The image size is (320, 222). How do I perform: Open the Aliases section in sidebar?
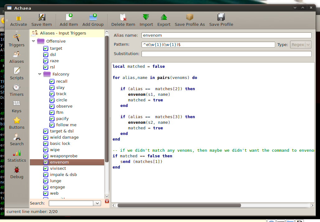pos(16,57)
